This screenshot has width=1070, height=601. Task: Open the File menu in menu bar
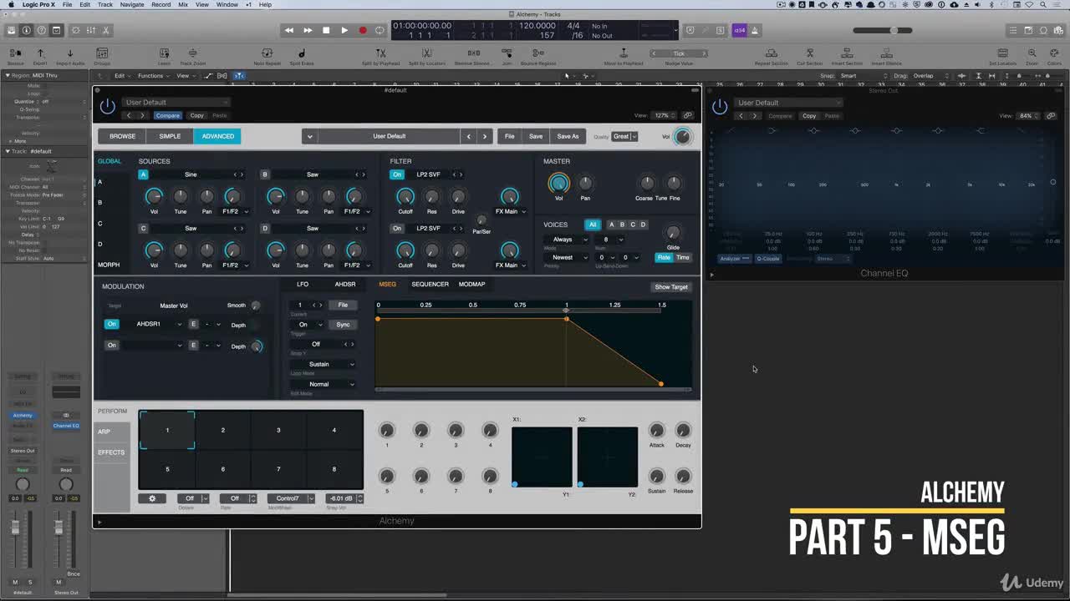click(67, 4)
